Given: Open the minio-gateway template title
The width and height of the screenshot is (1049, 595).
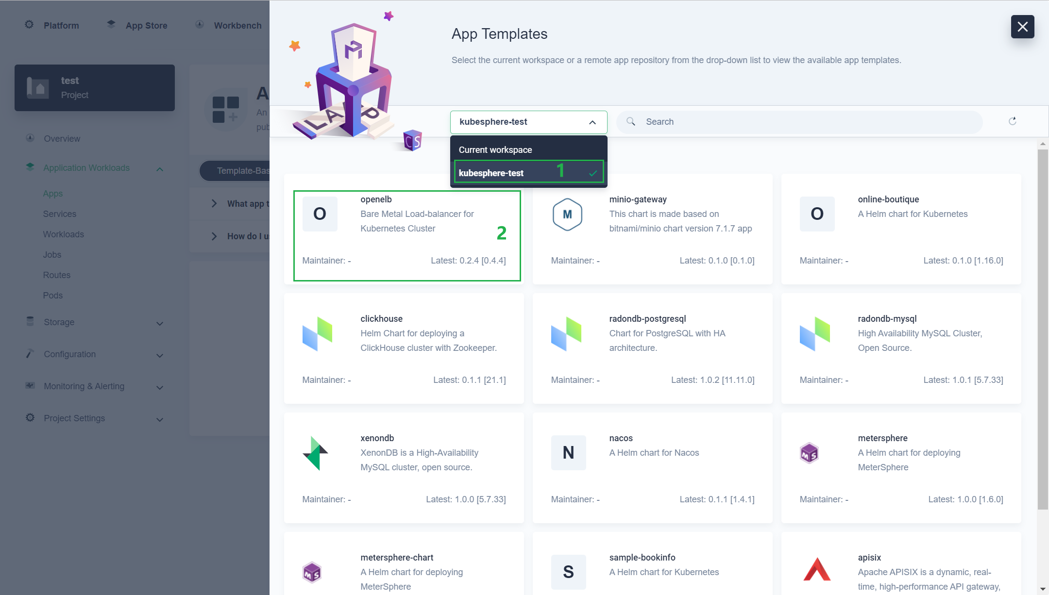Looking at the screenshot, I should click(x=638, y=199).
